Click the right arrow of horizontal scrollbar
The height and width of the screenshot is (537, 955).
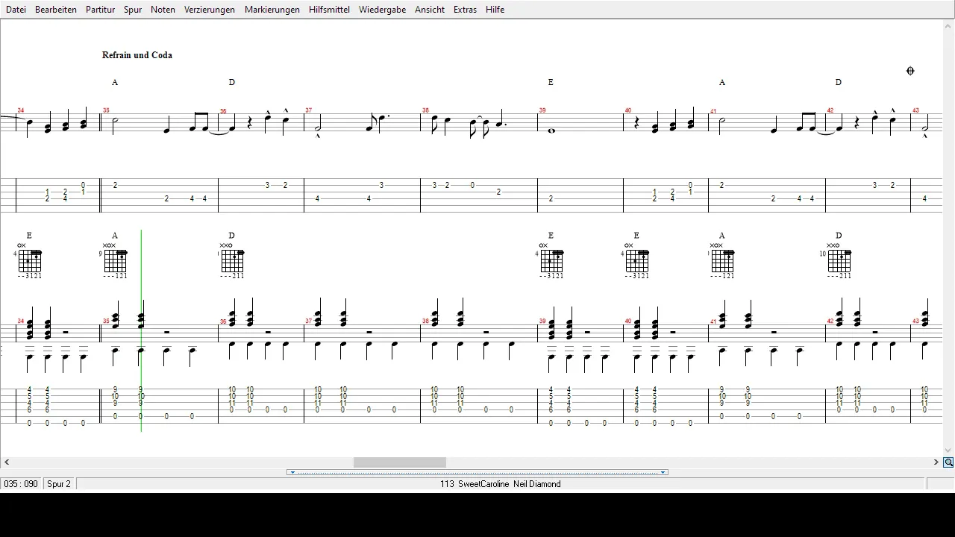936,462
